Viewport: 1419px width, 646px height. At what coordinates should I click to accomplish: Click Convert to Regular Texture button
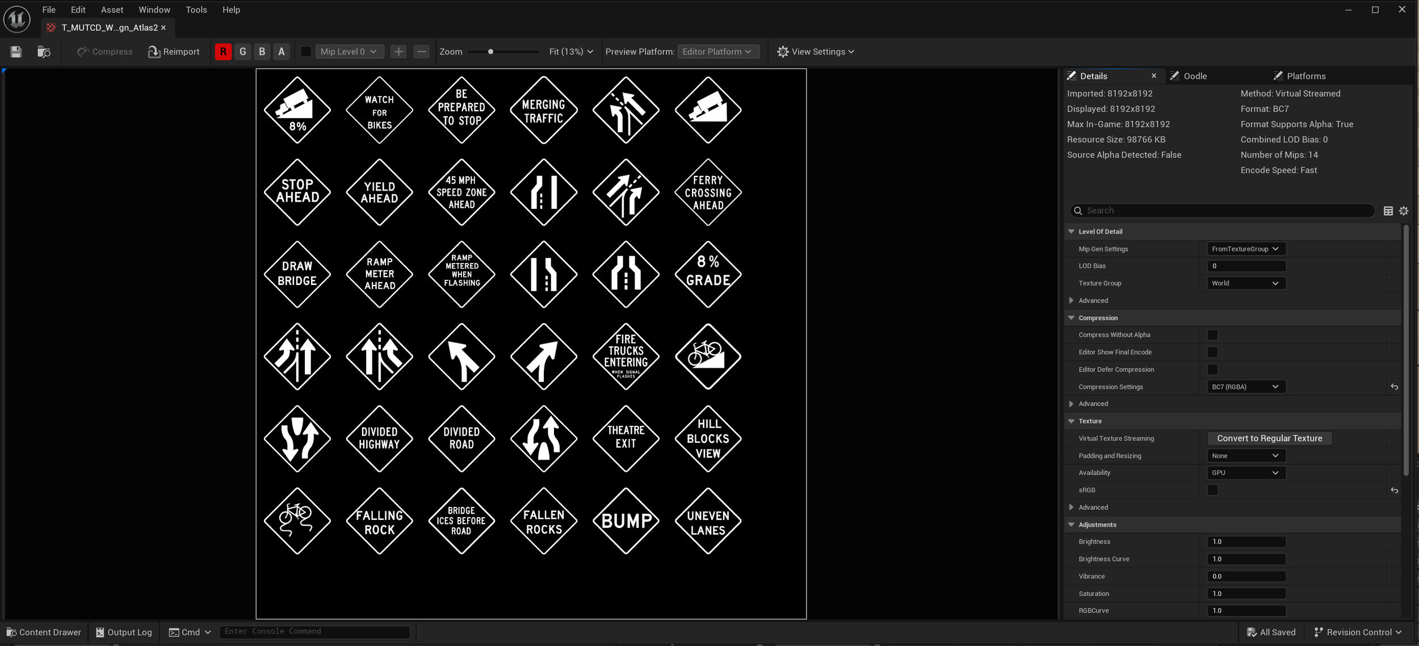[x=1269, y=438]
